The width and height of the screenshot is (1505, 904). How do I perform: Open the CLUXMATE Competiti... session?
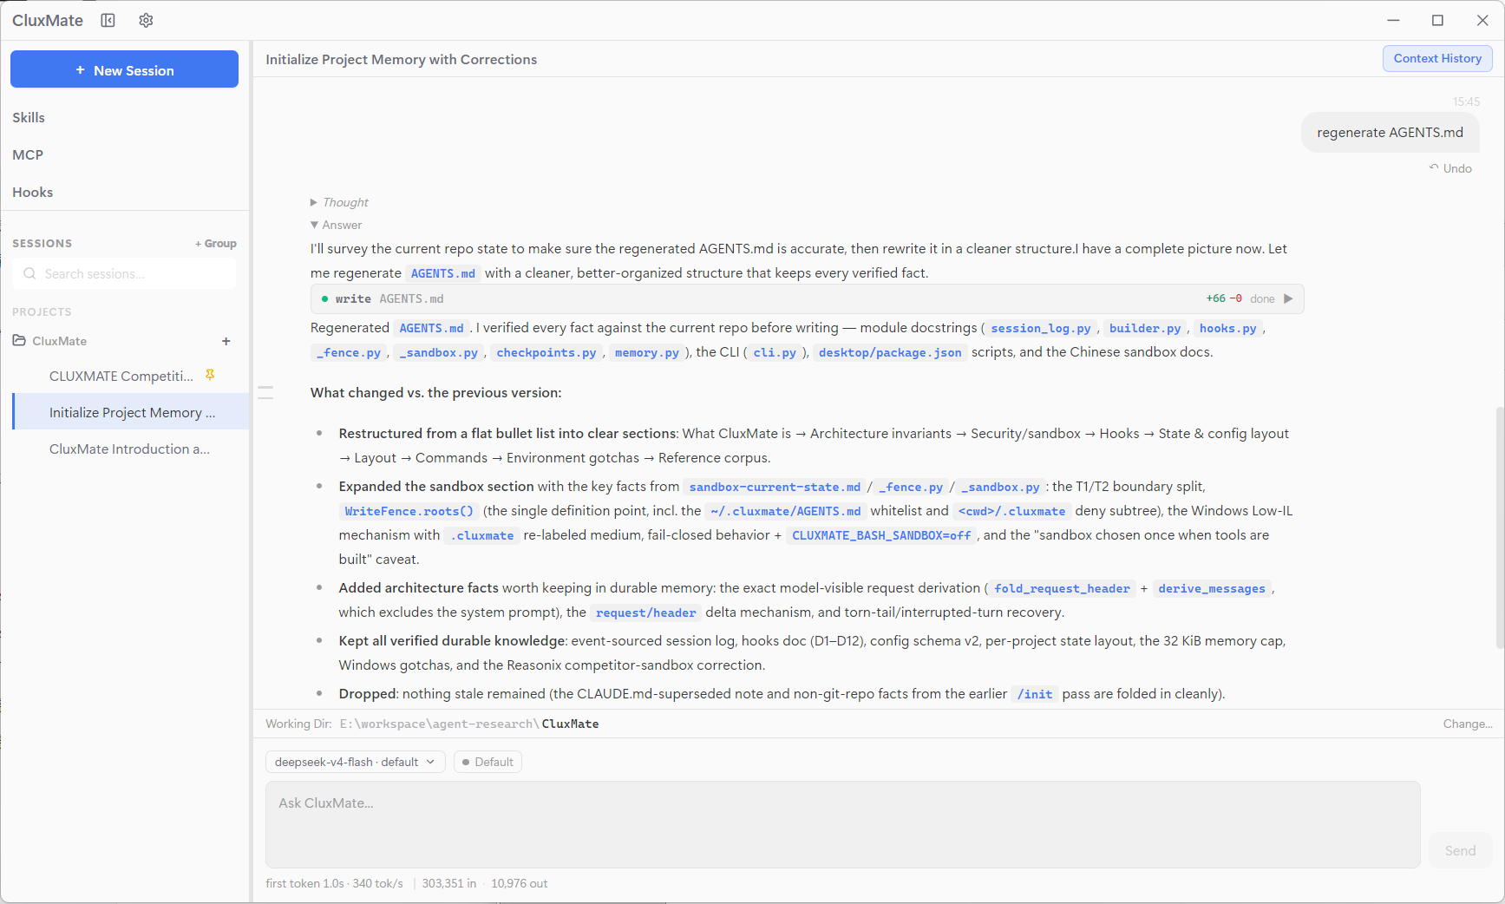(x=130, y=376)
